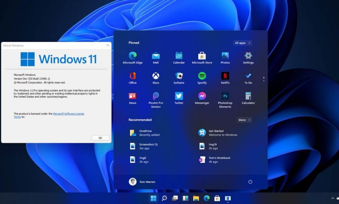
Task: Show More recommended items
Action: tap(244, 120)
